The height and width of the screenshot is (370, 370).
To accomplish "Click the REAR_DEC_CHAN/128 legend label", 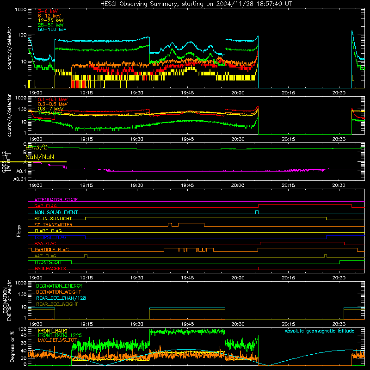I will tap(61, 298).
